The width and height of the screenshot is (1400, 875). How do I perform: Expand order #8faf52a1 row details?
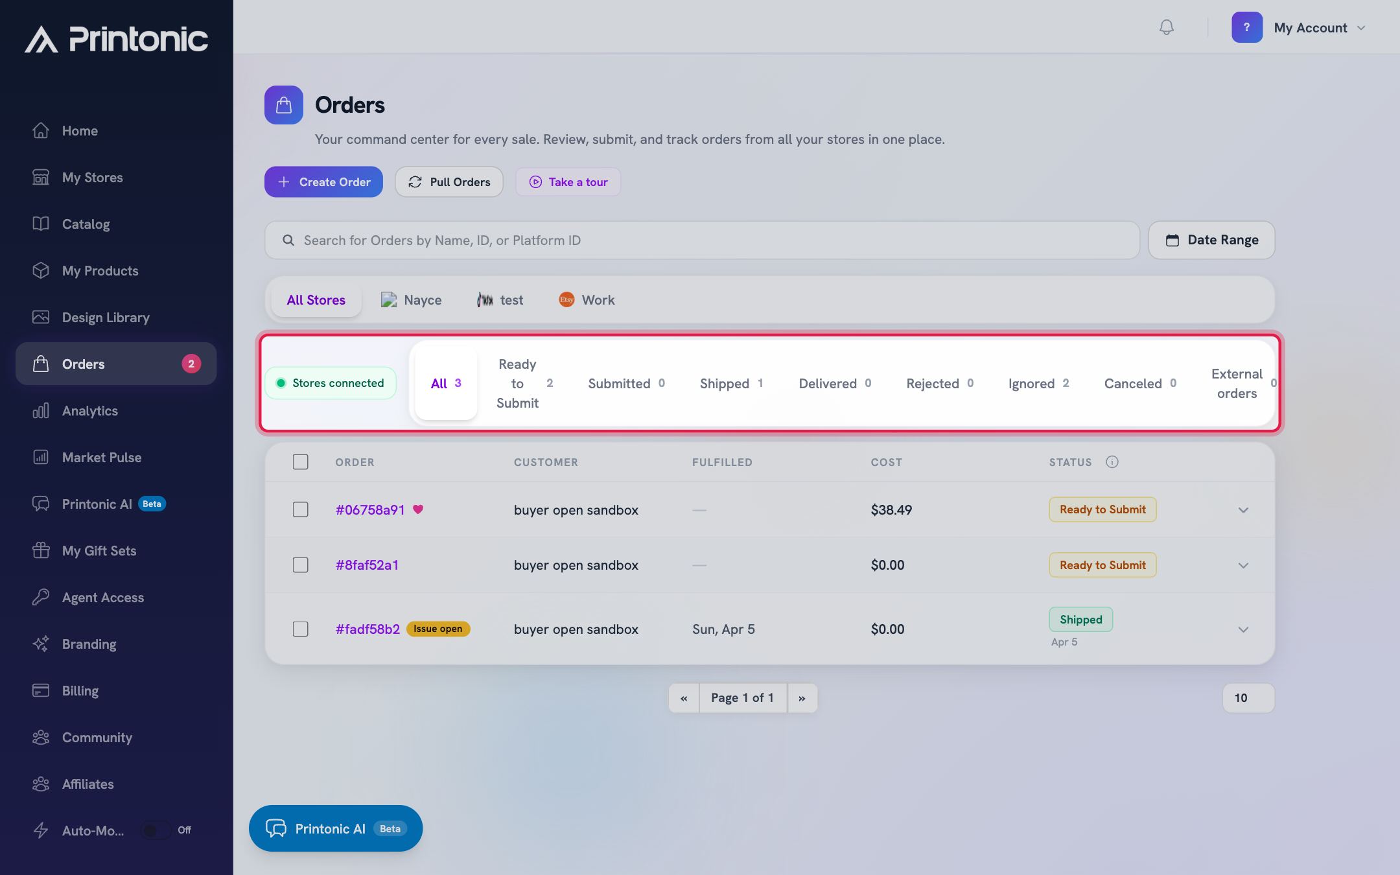1242,565
